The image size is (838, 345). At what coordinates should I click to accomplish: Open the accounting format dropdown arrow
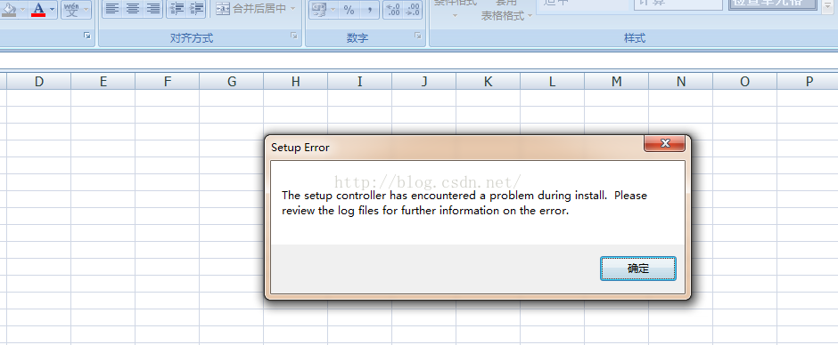(x=333, y=9)
